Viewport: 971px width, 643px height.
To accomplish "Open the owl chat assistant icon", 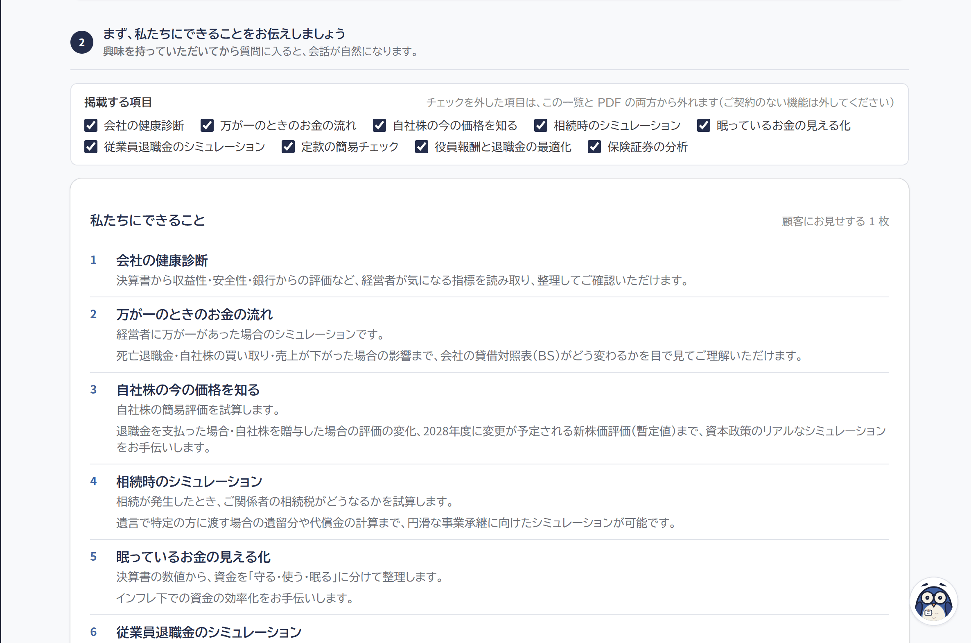I will (933, 601).
